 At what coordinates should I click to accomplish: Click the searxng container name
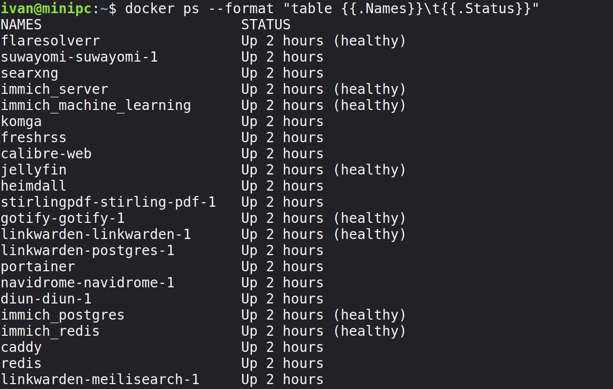click(29, 73)
